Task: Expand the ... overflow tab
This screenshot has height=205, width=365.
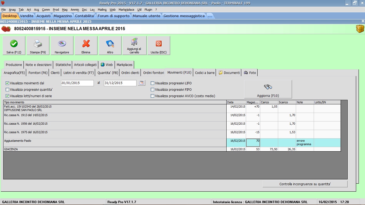Action: pyautogui.click(x=210, y=16)
